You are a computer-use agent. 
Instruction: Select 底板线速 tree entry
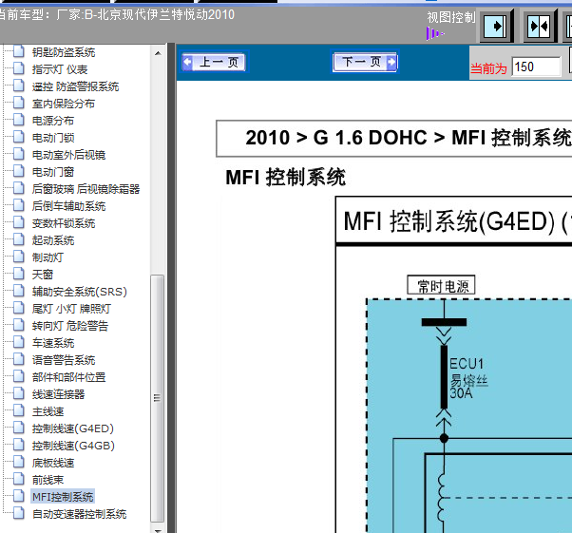[x=53, y=463]
